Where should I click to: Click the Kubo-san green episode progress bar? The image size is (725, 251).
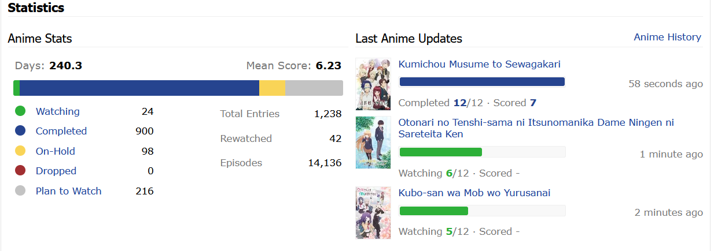tap(433, 211)
